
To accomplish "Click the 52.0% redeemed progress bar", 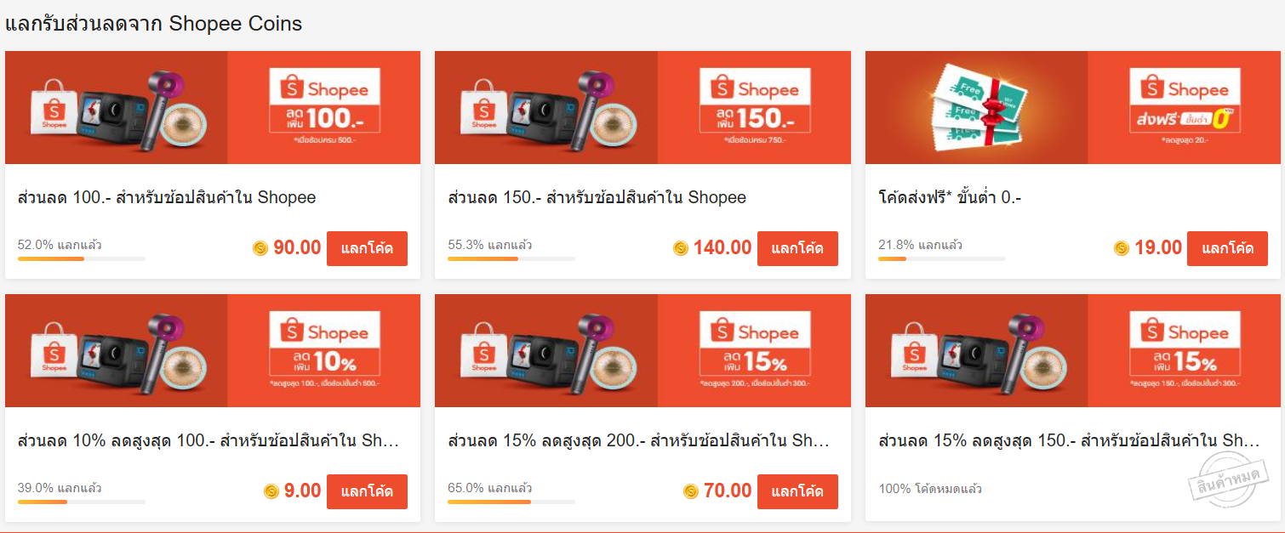I will point(82,258).
